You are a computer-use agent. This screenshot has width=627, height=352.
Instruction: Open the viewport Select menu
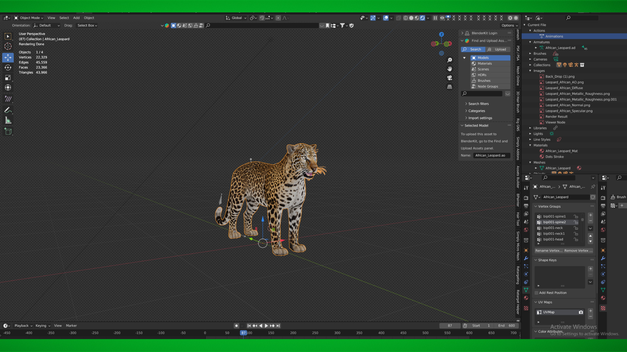coord(64,18)
